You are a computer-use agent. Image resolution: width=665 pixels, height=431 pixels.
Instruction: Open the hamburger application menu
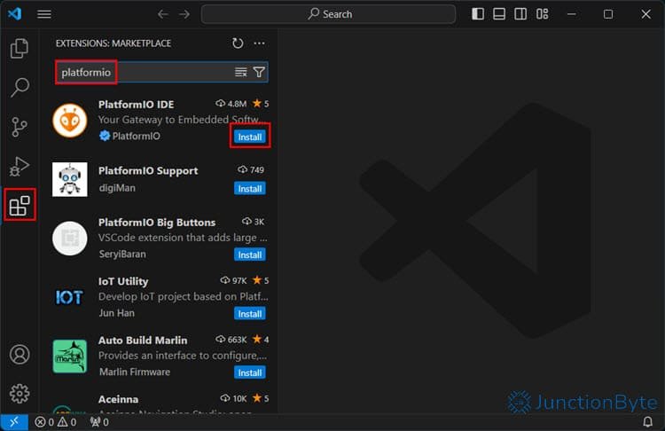pos(44,14)
